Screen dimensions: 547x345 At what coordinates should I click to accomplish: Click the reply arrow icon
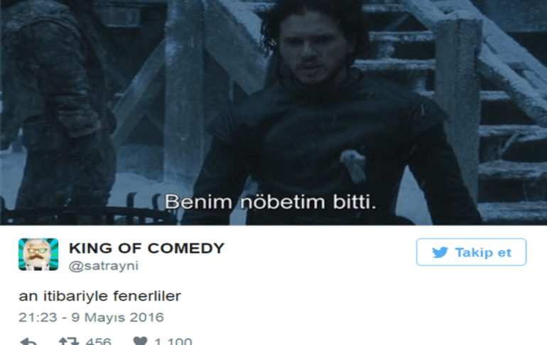coord(28,341)
